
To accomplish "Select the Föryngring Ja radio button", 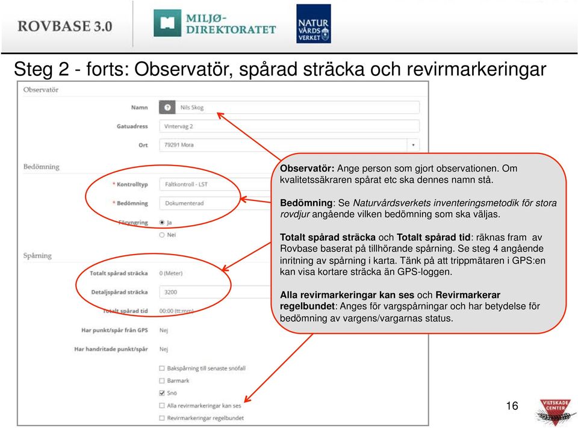I will [x=162, y=222].
